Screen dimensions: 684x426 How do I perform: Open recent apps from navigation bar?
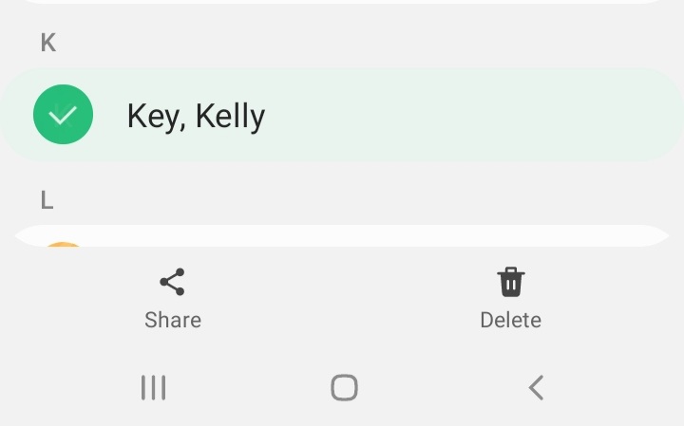[x=153, y=387]
